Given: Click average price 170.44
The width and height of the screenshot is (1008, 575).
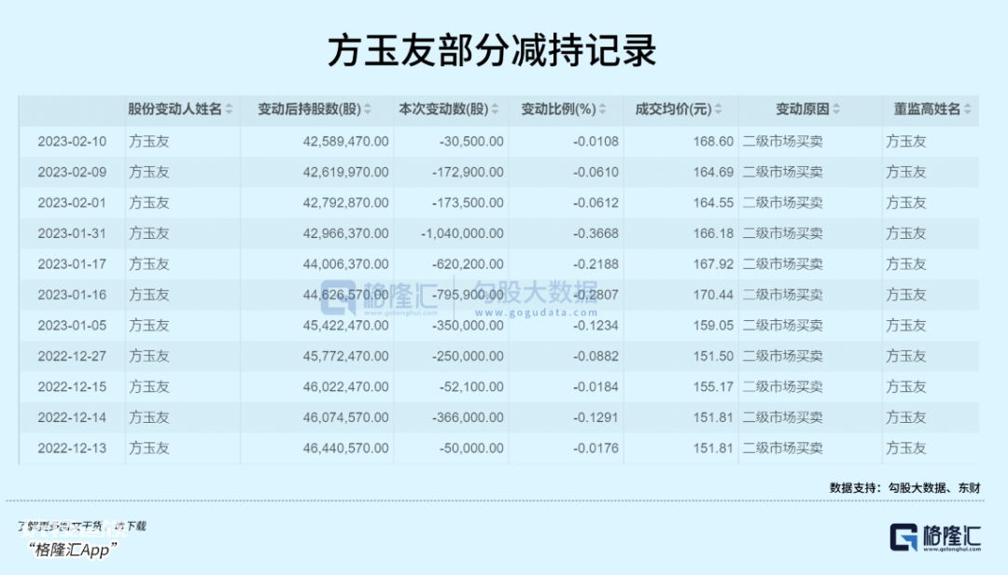Looking at the screenshot, I should pos(713,295).
